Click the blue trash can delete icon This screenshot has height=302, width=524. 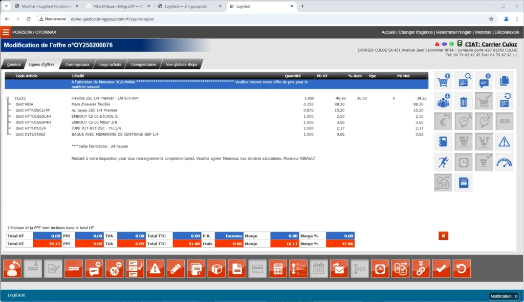click(x=463, y=101)
